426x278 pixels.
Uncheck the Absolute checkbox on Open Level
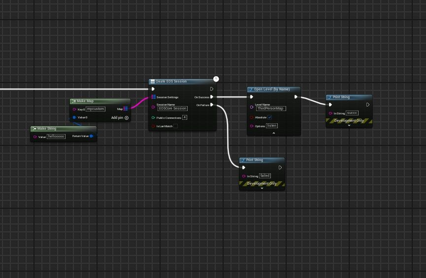pos(270,117)
